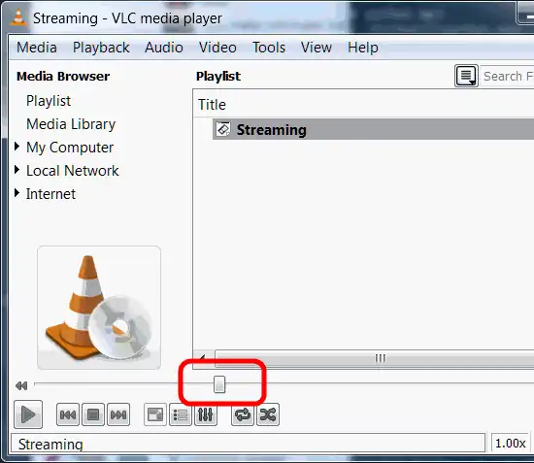Click the Title column header
The image size is (534, 463).
pos(212,105)
